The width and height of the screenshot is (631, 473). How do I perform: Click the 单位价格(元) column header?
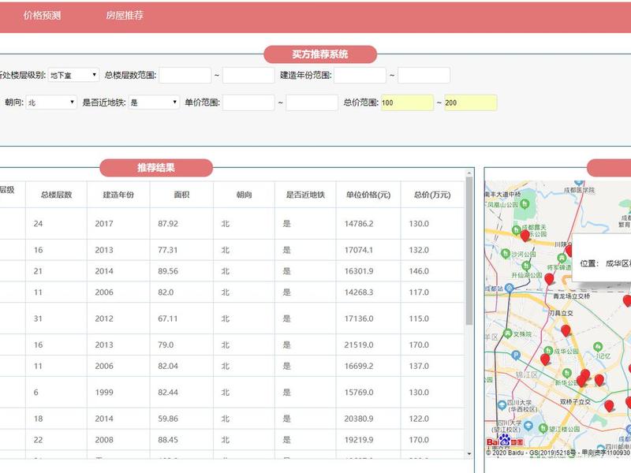pyautogui.click(x=368, y=195)
